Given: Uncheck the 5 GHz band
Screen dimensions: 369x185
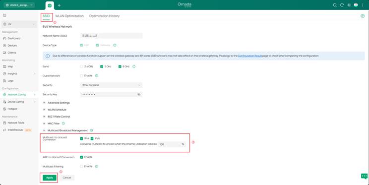Looking at the screenshot, I should tap(102, 66).
